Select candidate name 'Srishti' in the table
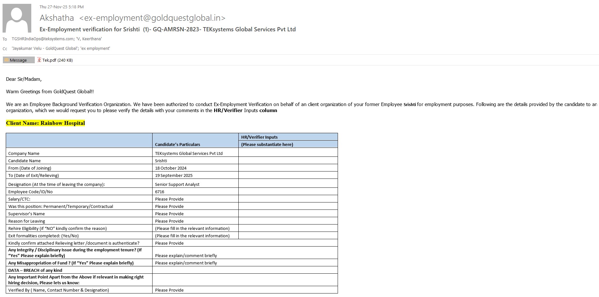 point(161,161)
